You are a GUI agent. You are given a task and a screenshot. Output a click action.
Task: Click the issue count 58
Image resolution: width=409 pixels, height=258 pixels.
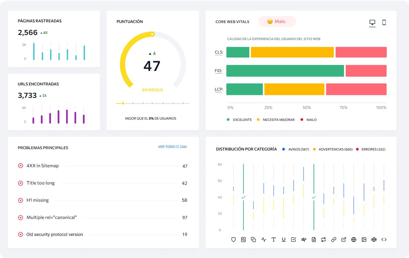tap(184, 200)
